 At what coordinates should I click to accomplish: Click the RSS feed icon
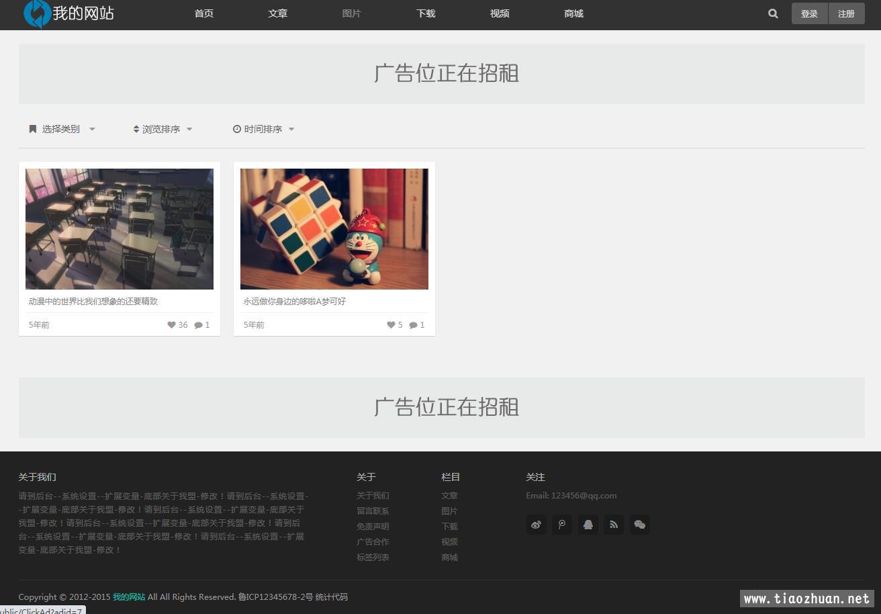click(614, 525)
